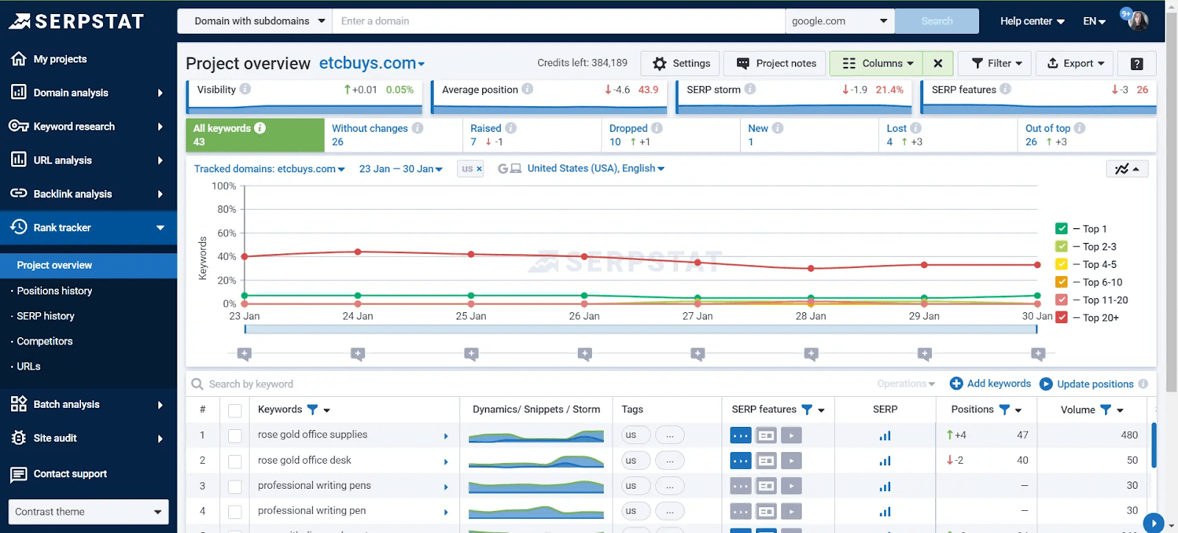Toggle Top 1 legend checkbox
The image size is (1178, 533).
[x=1062, y=229]
